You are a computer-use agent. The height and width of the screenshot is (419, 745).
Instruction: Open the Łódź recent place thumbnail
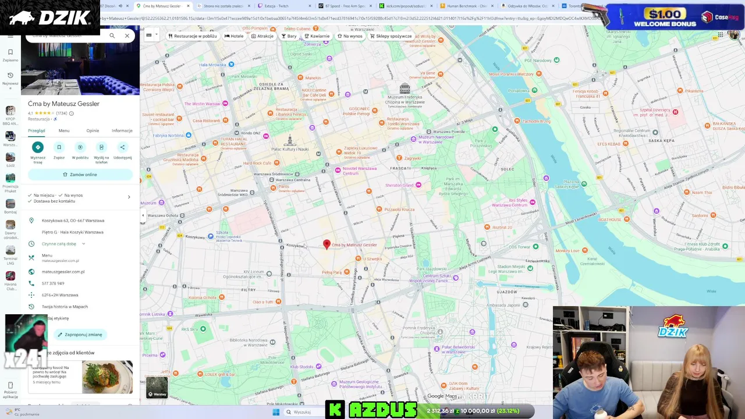tap(10, 157)
